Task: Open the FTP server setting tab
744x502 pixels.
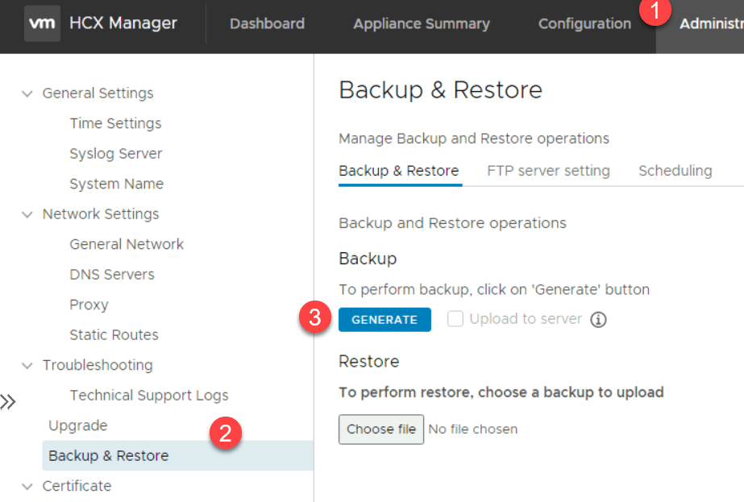Action: point(548,171)
